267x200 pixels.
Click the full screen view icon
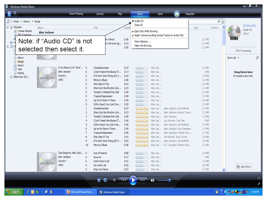259,178
